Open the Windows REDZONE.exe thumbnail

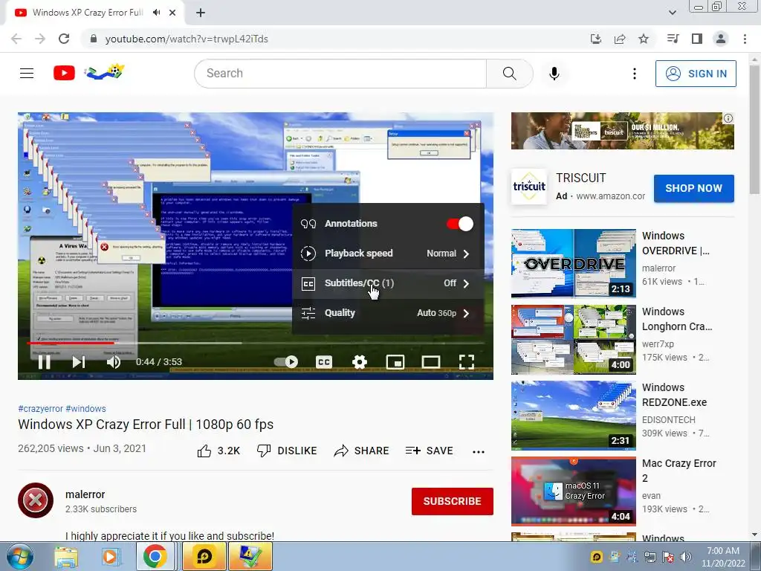pyautogui.click(x=573, y=416)
